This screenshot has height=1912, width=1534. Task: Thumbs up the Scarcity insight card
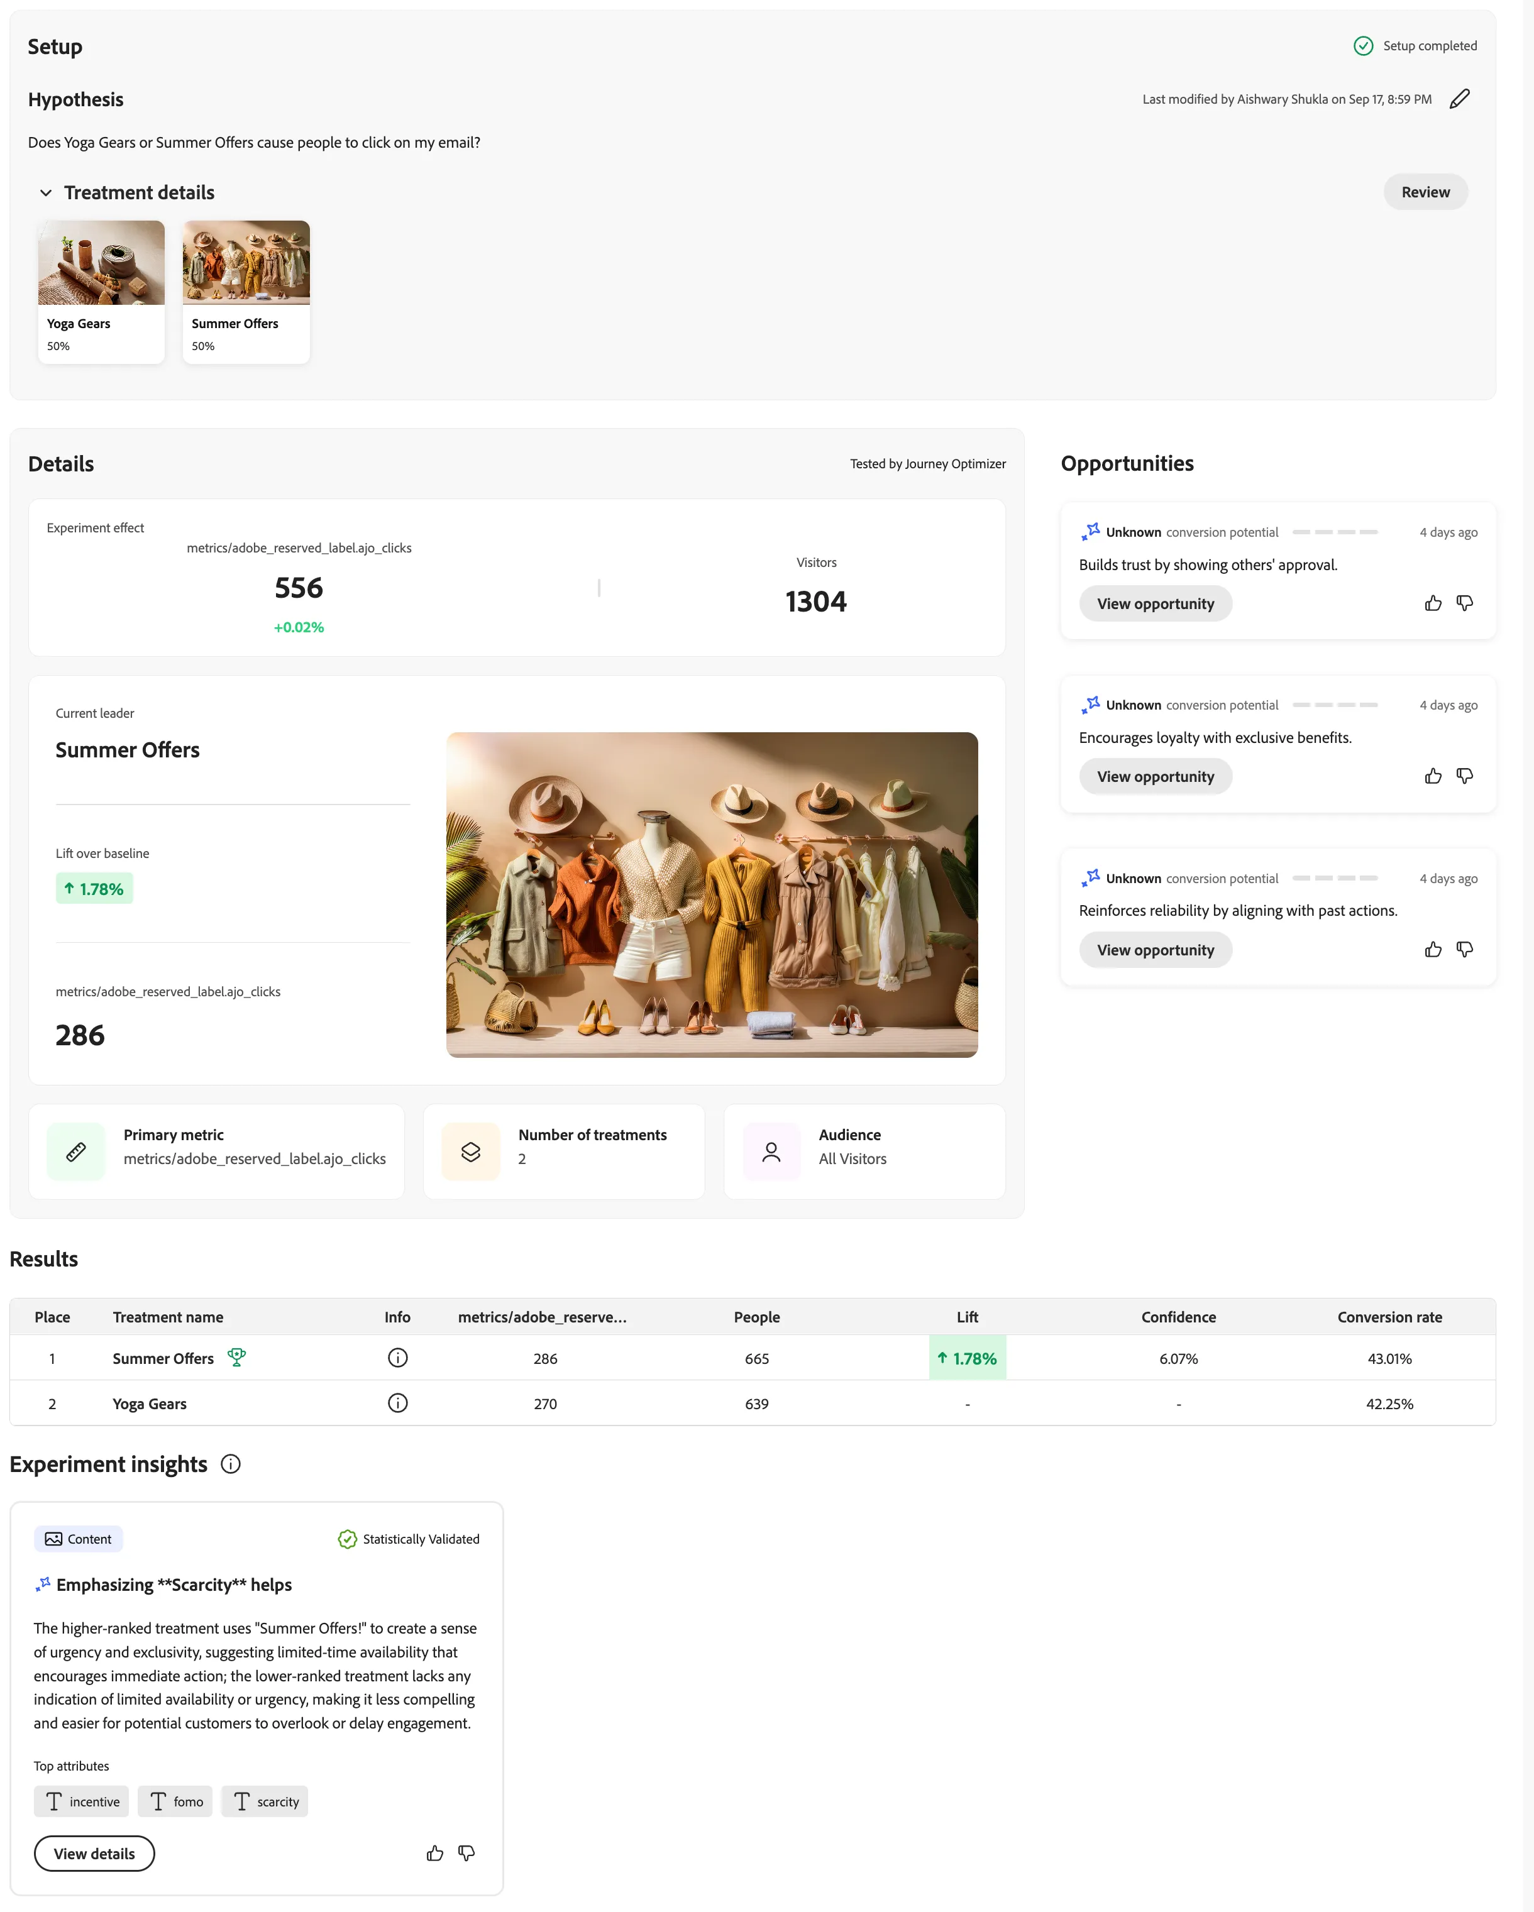coord(434,1854)
